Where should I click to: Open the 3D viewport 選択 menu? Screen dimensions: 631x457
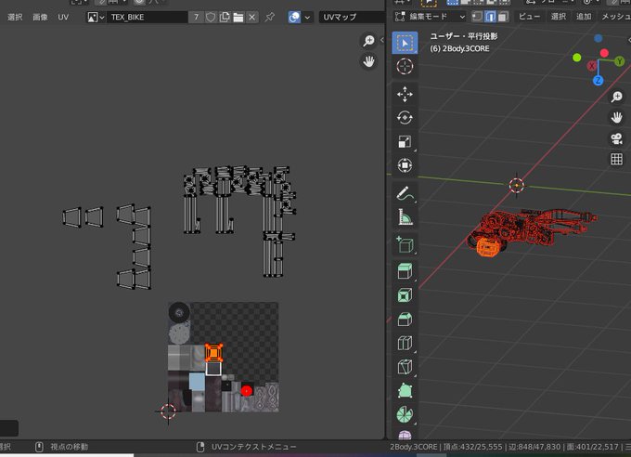pyautogui.click(x=559, y=16)
